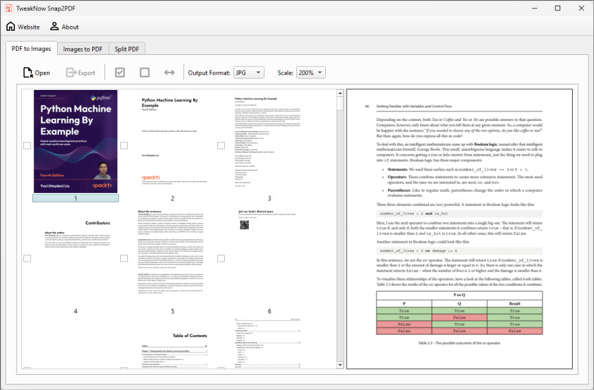Click the grayed Export button
The width and height of the screenshot is (594, 390).
pos(80,73)
